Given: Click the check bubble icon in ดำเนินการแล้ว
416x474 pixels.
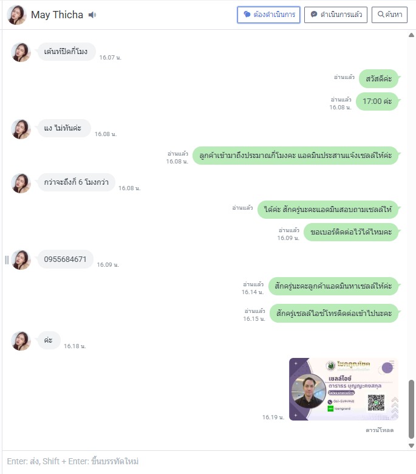Looking at the screenshot, I should (314, 14).
